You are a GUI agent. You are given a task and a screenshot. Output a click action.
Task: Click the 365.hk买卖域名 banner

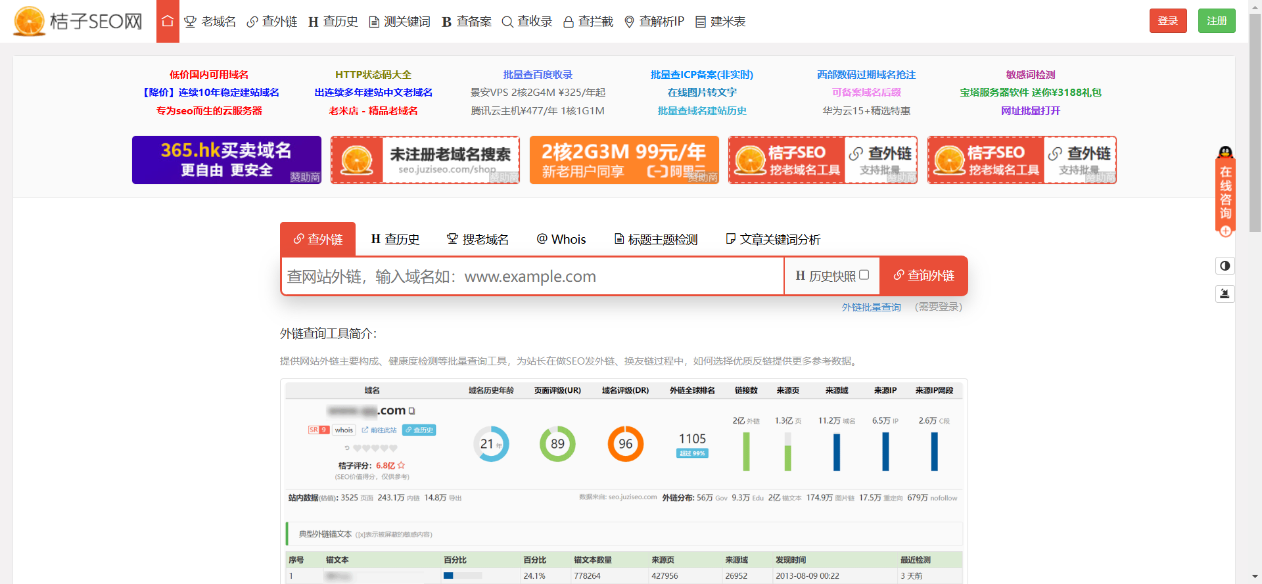click(227, 160)
